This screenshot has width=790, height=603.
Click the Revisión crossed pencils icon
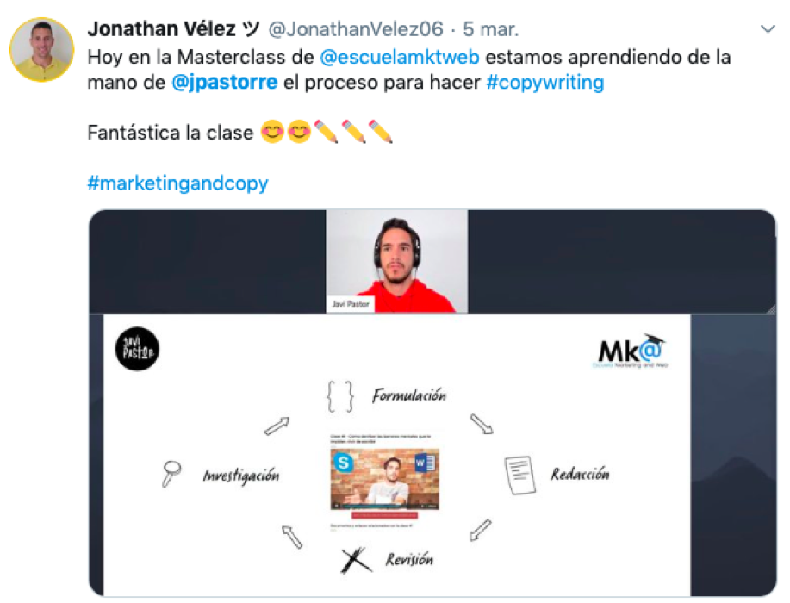coord(356,560)
